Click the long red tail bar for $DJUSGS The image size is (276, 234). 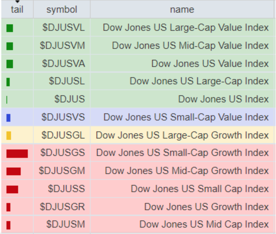tap(17, 154)
